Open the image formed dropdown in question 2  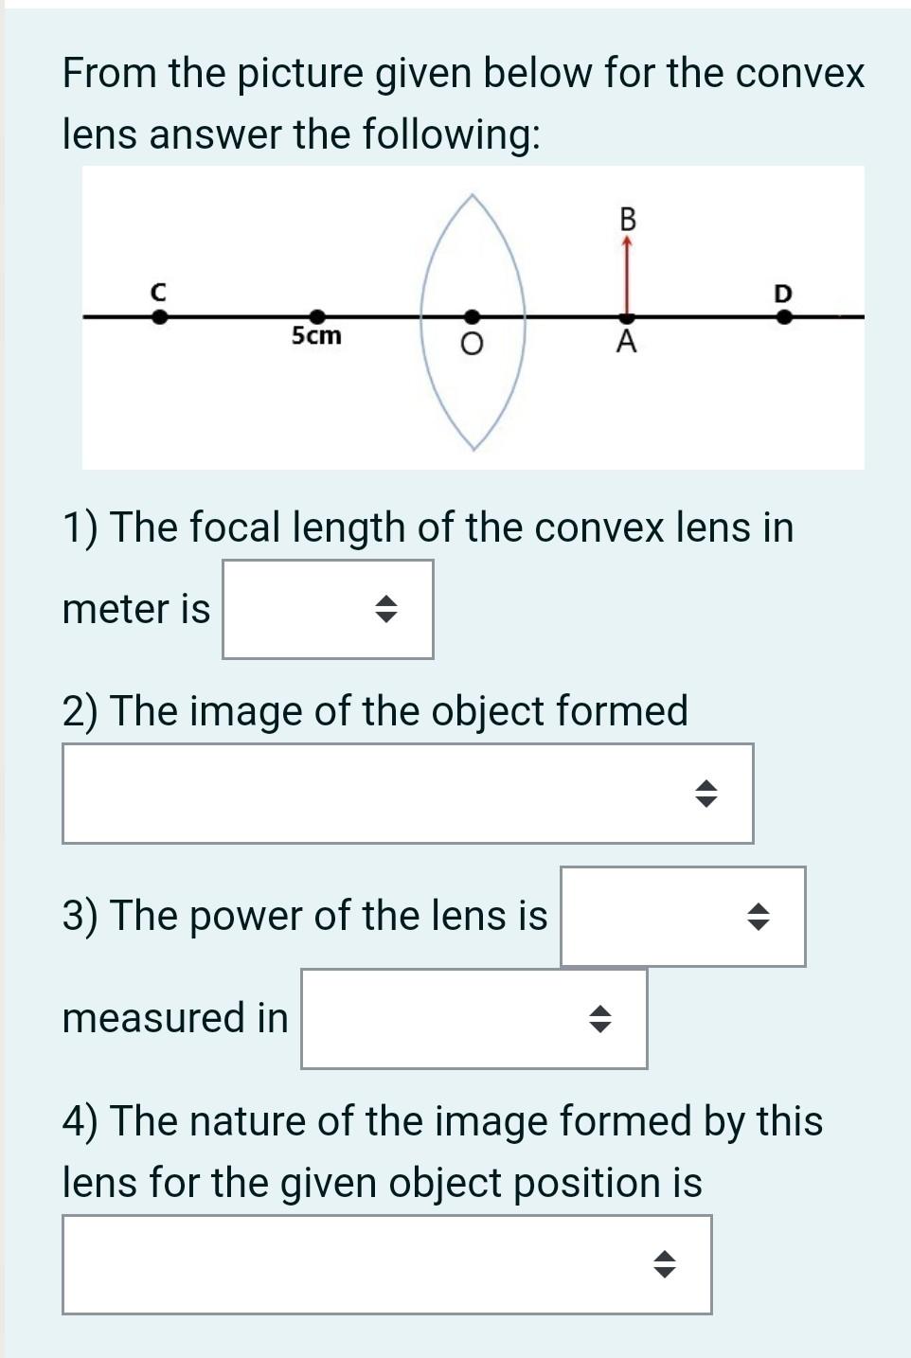pos(407,794)
